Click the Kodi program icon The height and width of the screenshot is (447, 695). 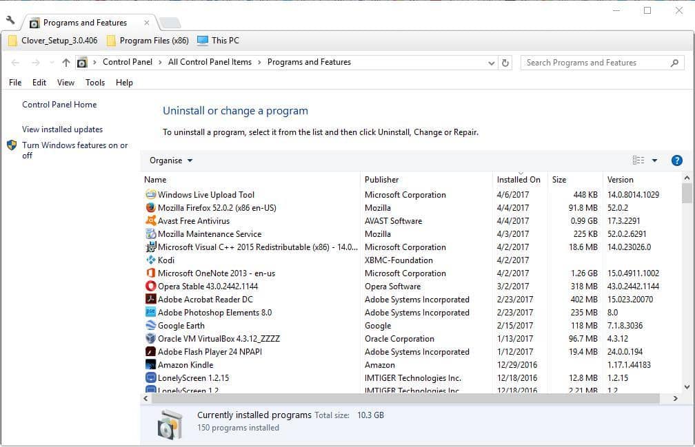[x=151, y=260]
